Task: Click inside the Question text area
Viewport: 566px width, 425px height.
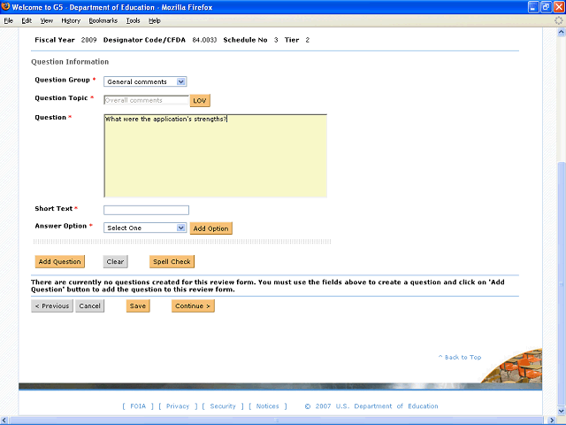Action: tap(216, 156)
